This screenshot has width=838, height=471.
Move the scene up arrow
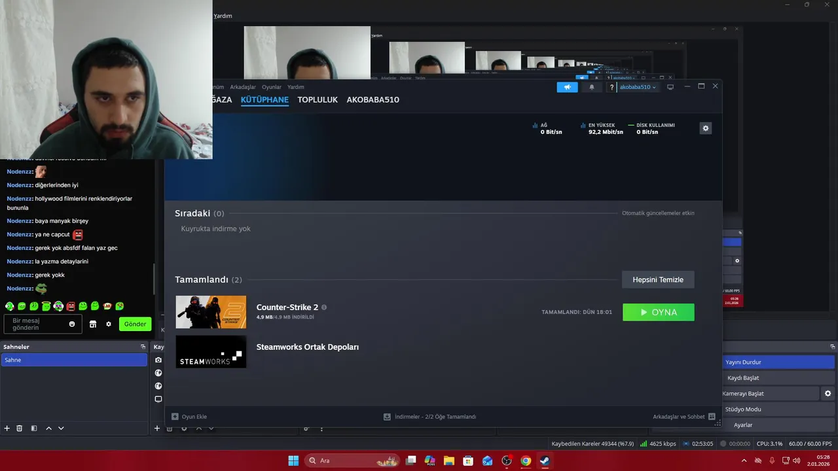click(48, 428)
